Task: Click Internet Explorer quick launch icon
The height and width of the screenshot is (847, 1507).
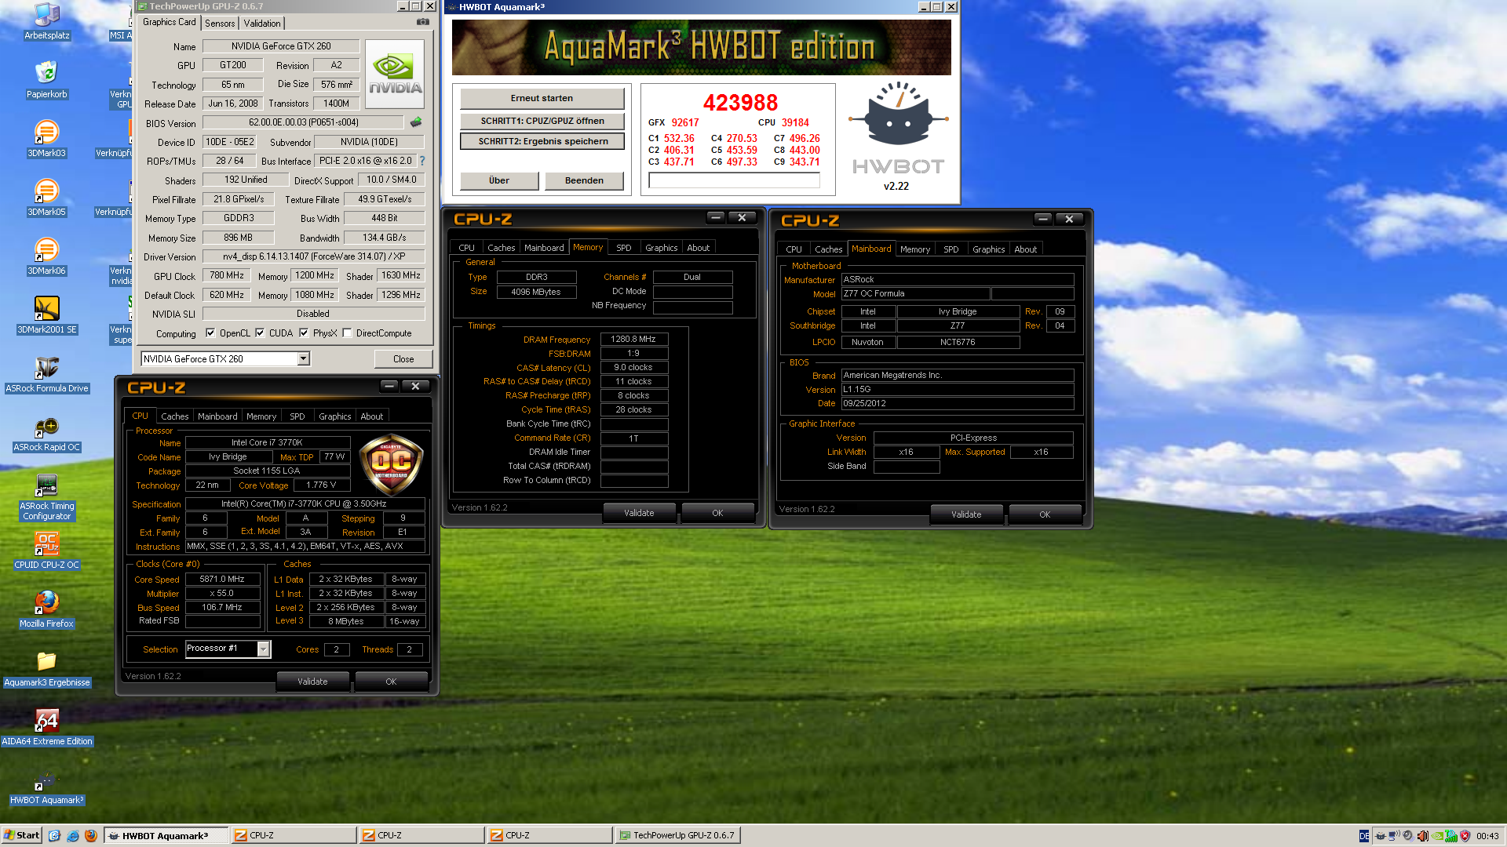Action: click(x=73, y=835)
